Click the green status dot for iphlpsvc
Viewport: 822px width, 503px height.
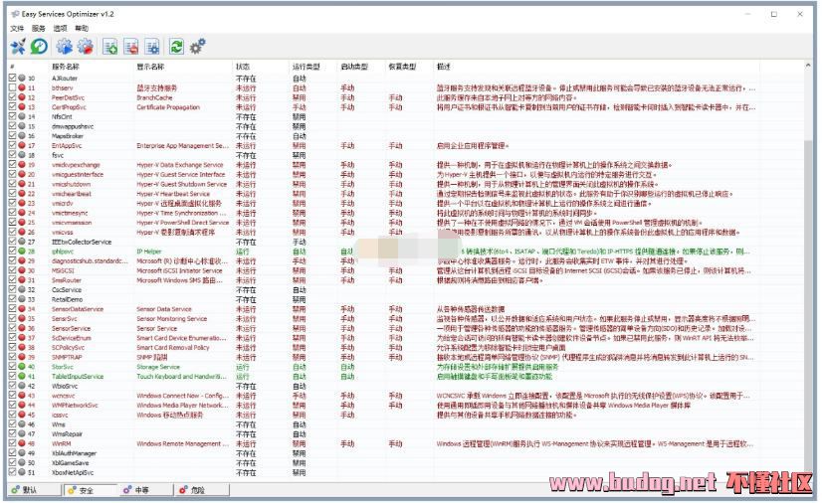click(22, 251)
